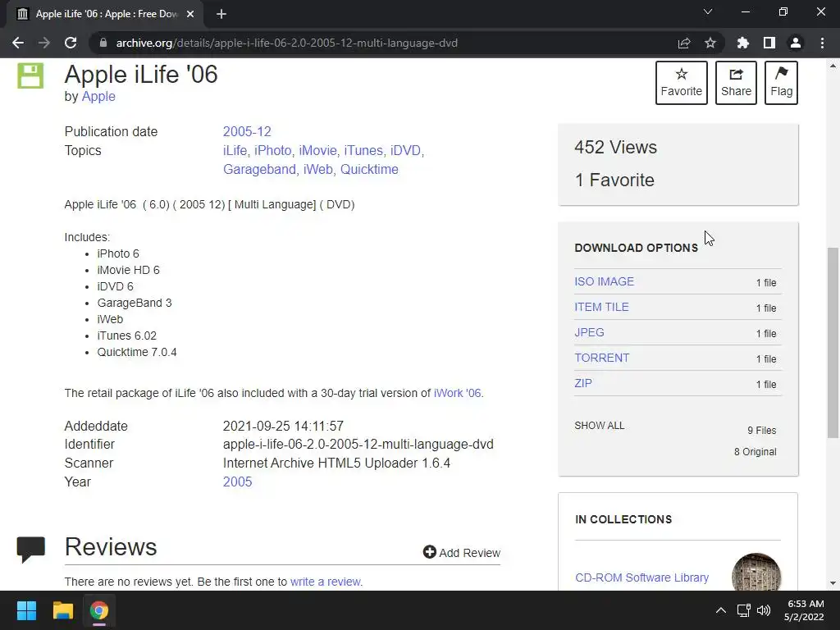Image resolution: width=840 pixels, height=630 pixels.
Task: Click the GarageBand 3 list item
Action: point(135,303)
